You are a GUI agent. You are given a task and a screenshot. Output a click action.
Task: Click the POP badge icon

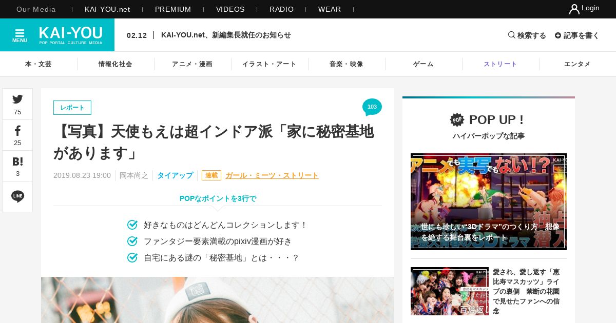(457, 119)
